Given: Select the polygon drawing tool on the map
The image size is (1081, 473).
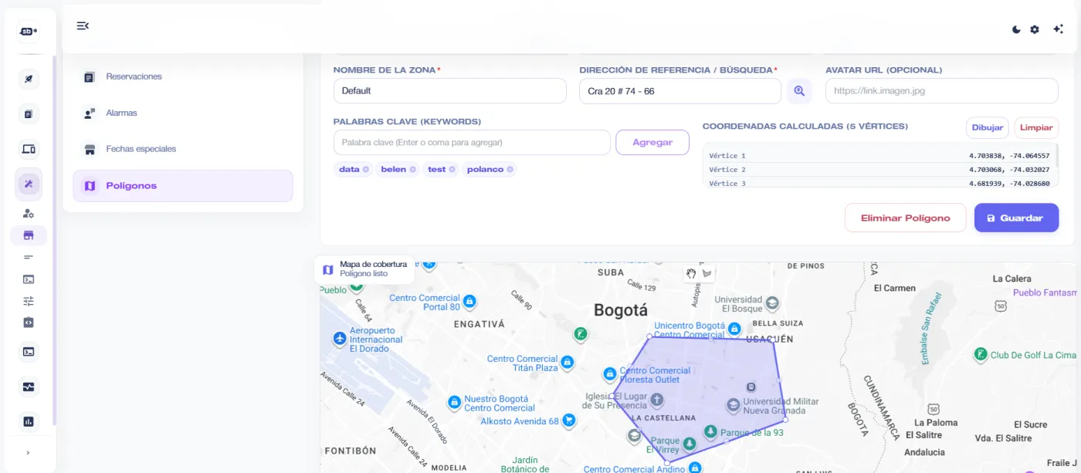Looking at the screenshot, I should 707,272.
